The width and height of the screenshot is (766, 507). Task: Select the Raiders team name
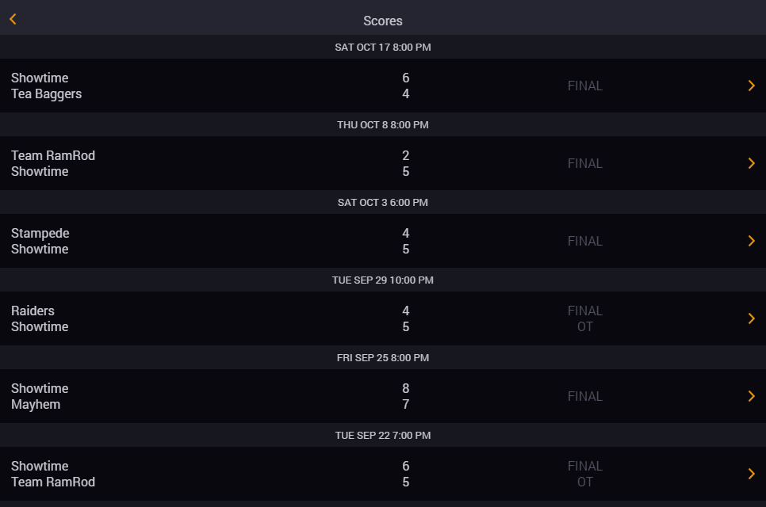click(33, 311)
